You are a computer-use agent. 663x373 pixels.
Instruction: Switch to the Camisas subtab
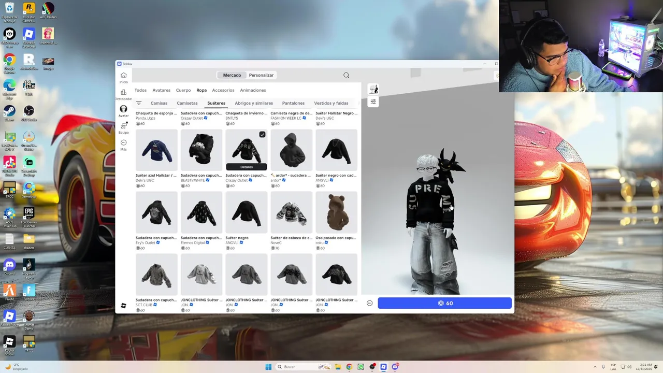pyautogui.click(x=159, y=103)
